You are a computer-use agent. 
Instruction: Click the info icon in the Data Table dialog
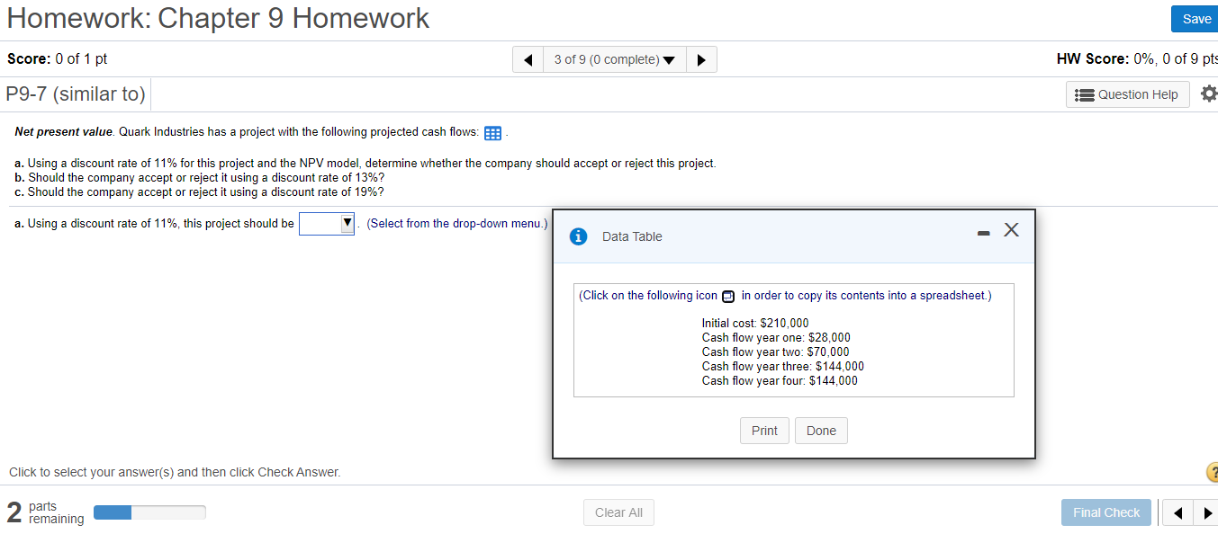pyautogui.click(x=577, y=236)
